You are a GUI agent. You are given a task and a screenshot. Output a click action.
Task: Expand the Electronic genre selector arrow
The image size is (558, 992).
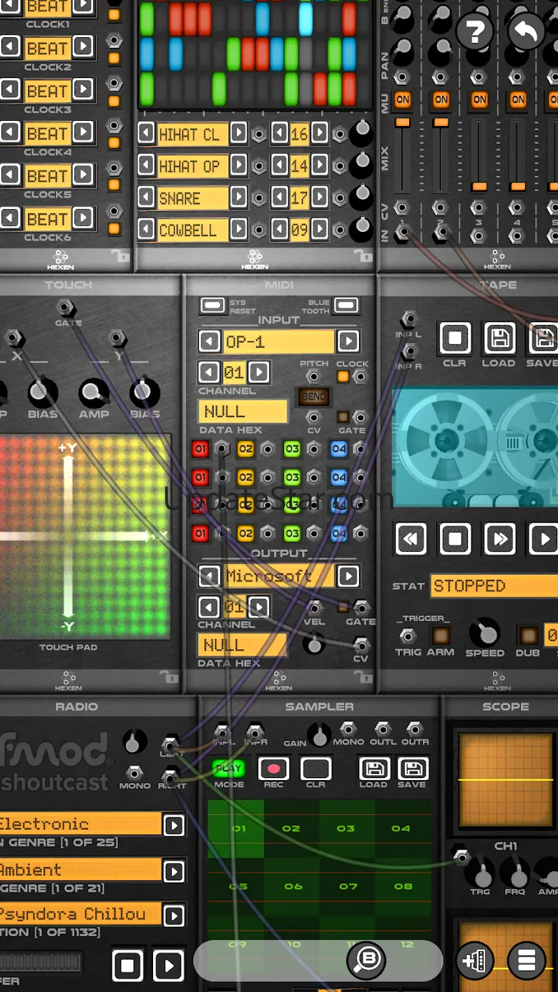pos(174,825)
